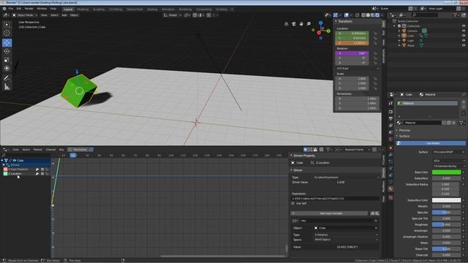The image size is (468, 263).
Task: Click rendered viewport shading sphere icon
Action: [377, 15]
